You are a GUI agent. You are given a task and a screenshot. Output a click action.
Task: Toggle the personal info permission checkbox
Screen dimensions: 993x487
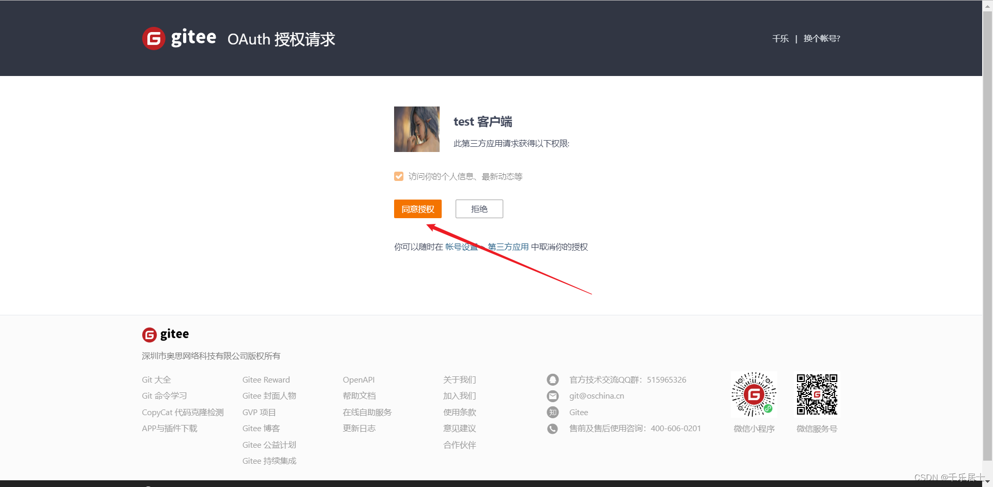point(398,176)
